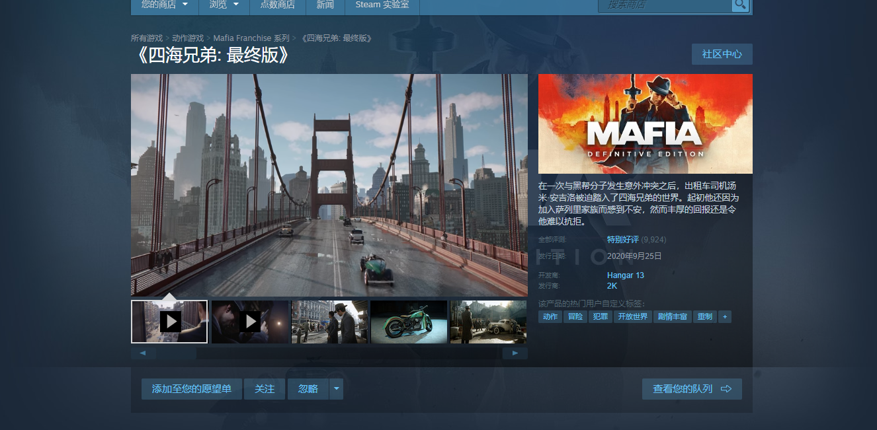Open green motorcycle screenshot thumbnail
Viewport: 877px width, 430px height.
point(409,322)
